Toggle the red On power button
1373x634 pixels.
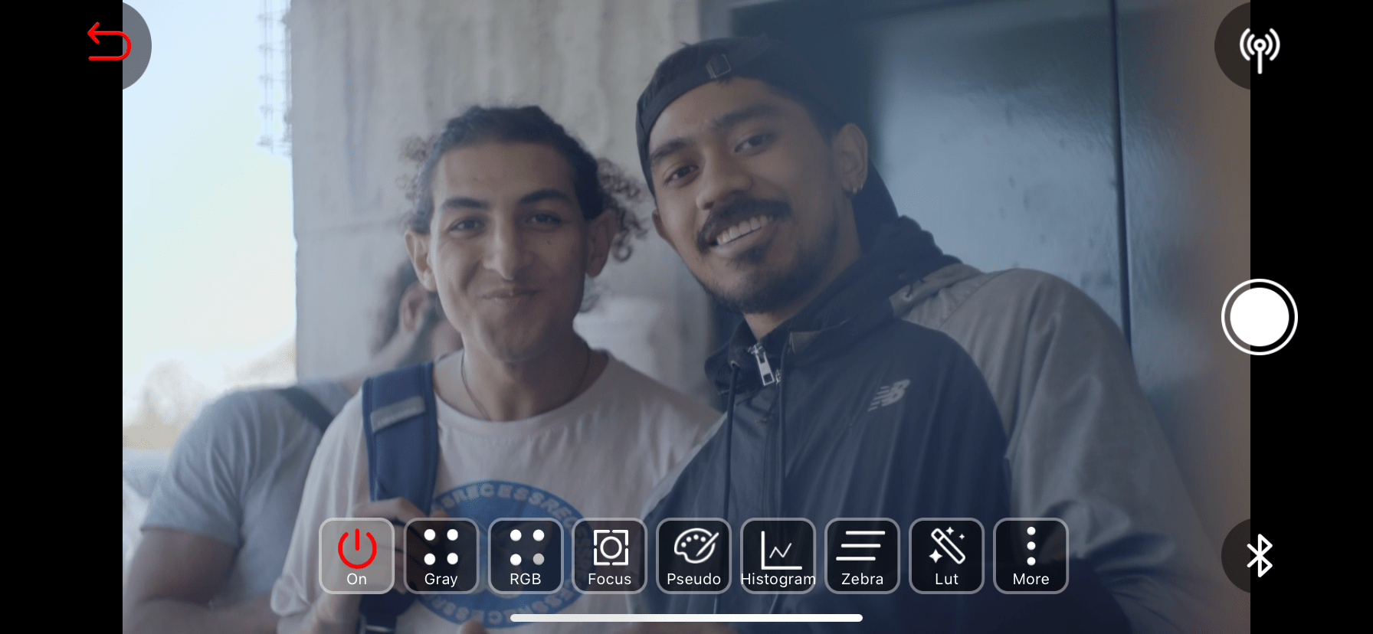pyautogui.click(x=357, y=556)
